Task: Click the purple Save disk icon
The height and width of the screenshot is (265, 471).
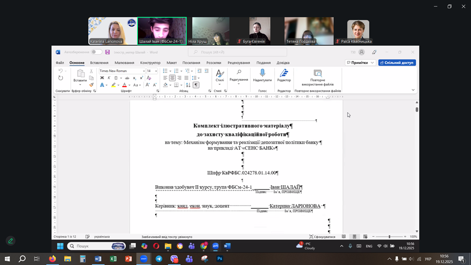Action: click(107, 52)
